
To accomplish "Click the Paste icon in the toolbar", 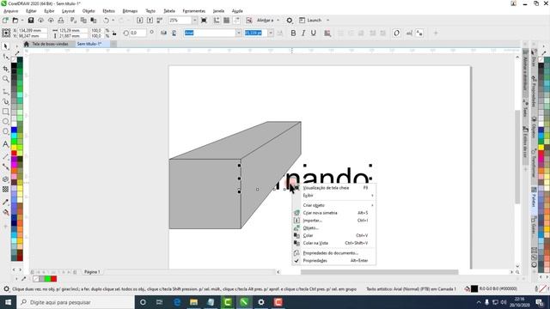I will [x=94, y=21].
